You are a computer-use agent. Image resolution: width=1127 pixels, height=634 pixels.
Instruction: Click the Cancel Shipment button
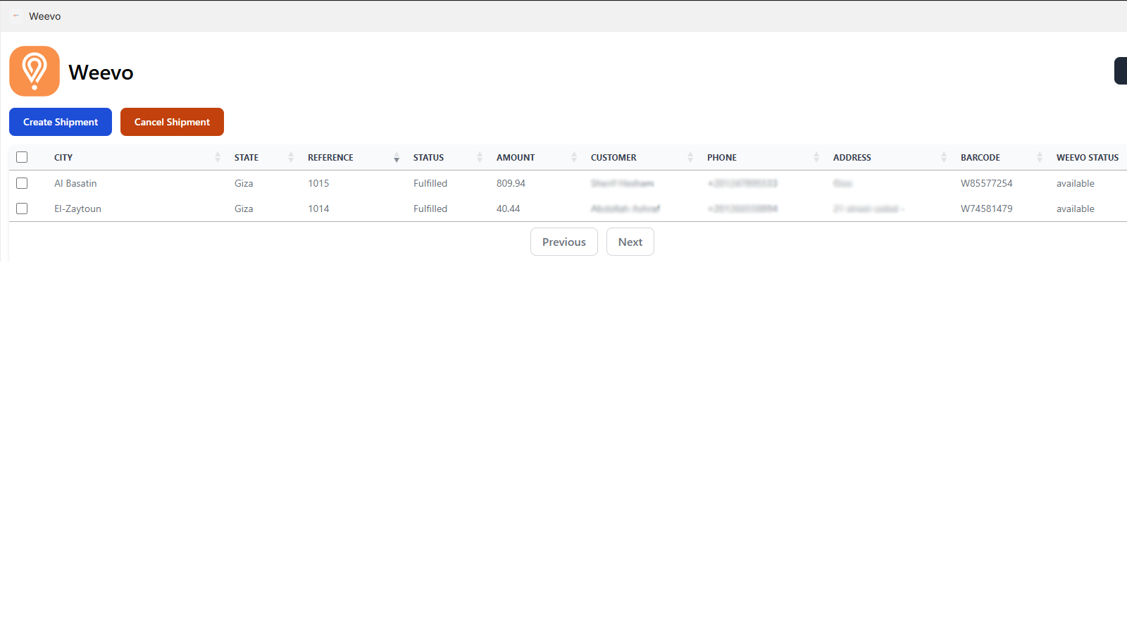tap(172, 122)
